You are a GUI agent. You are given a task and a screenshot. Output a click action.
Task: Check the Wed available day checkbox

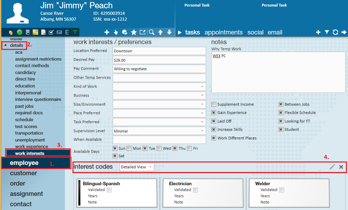[159, 148]
